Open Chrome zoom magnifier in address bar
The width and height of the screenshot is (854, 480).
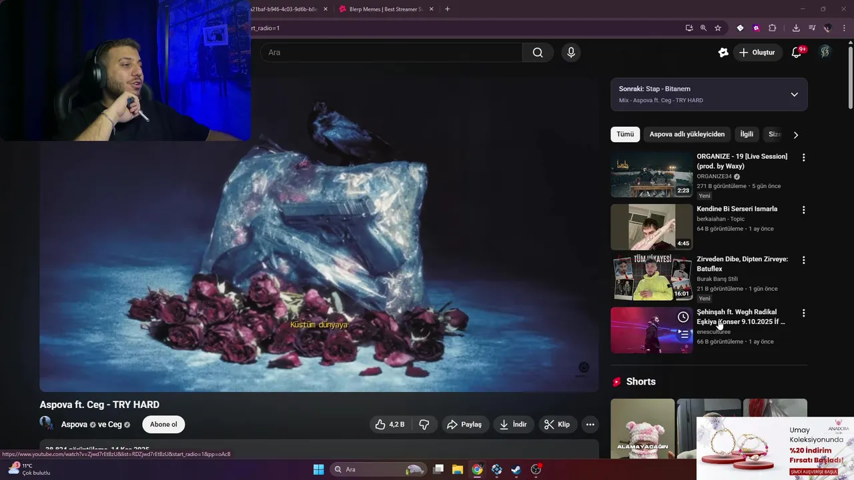703,28
